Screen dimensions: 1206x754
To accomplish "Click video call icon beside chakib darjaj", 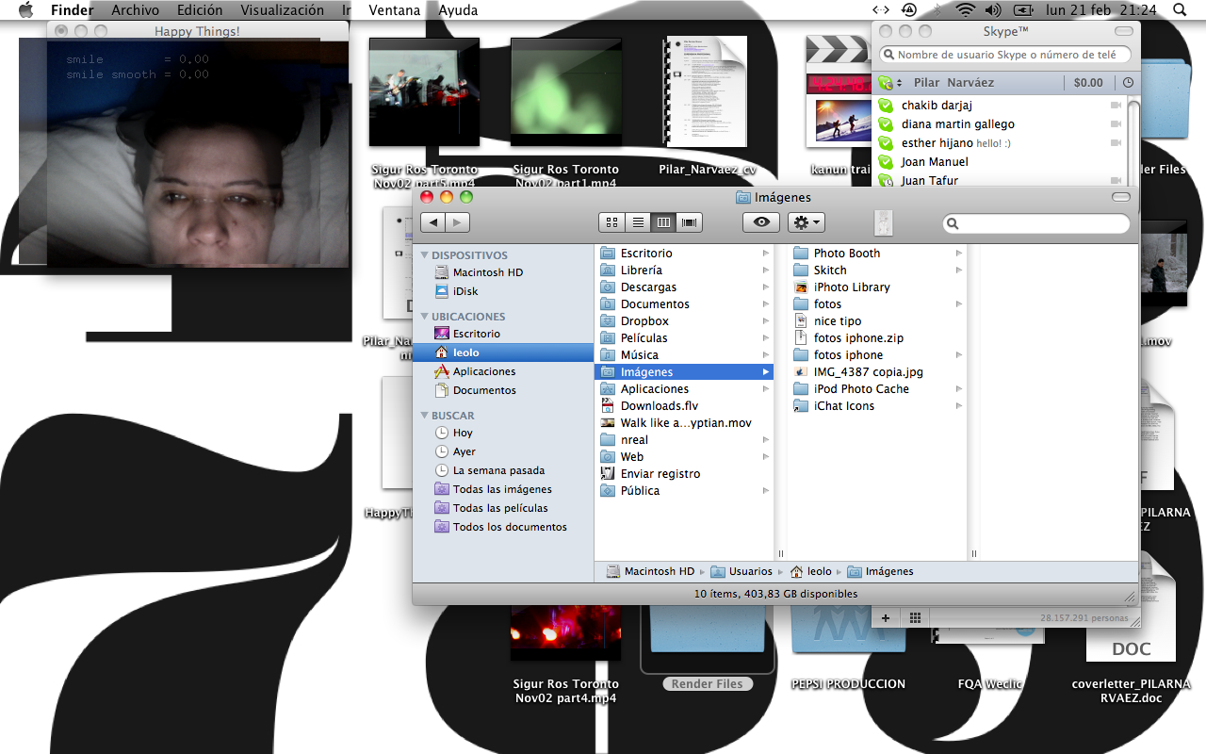I will pyautogui.click(x=1116, y=106).
